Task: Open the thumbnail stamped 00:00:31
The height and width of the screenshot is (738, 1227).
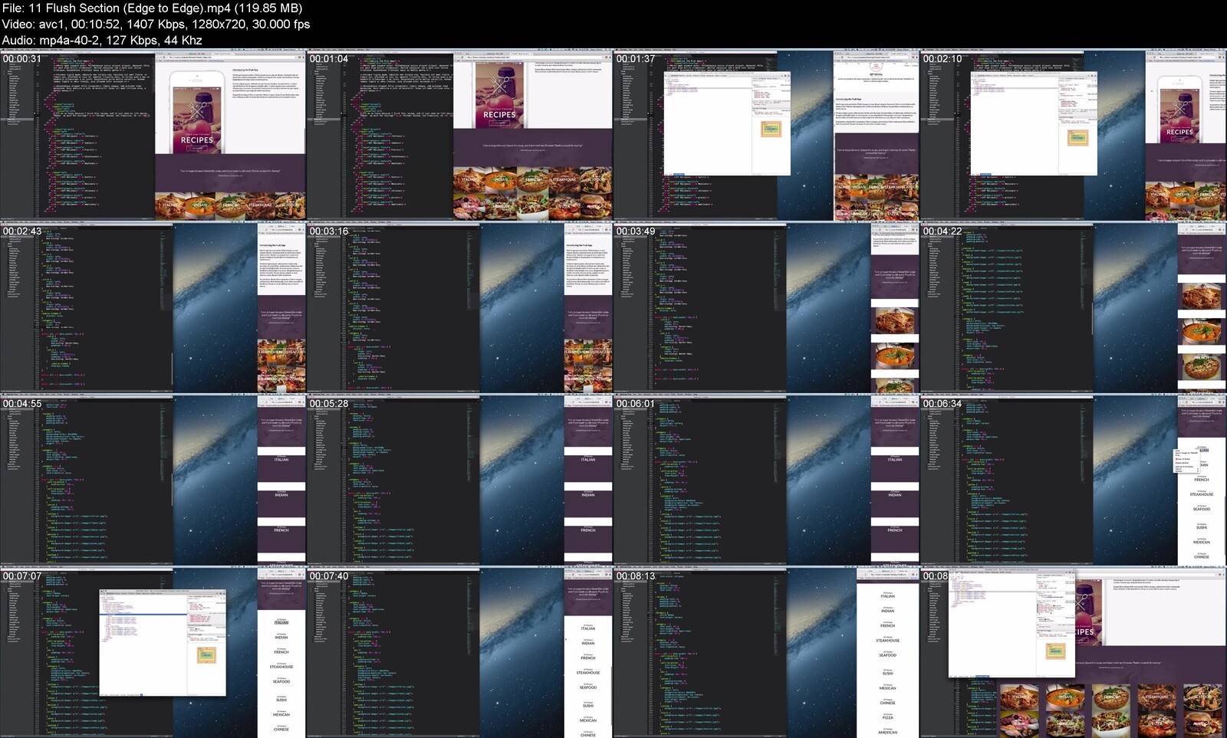Action: tap(153, 135)
